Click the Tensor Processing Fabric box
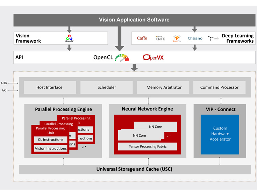This screenshot has height=193, width=257. point(147,146)
